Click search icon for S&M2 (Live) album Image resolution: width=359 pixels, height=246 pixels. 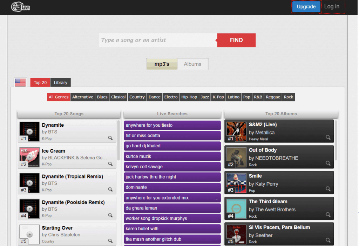pos(328,138)
